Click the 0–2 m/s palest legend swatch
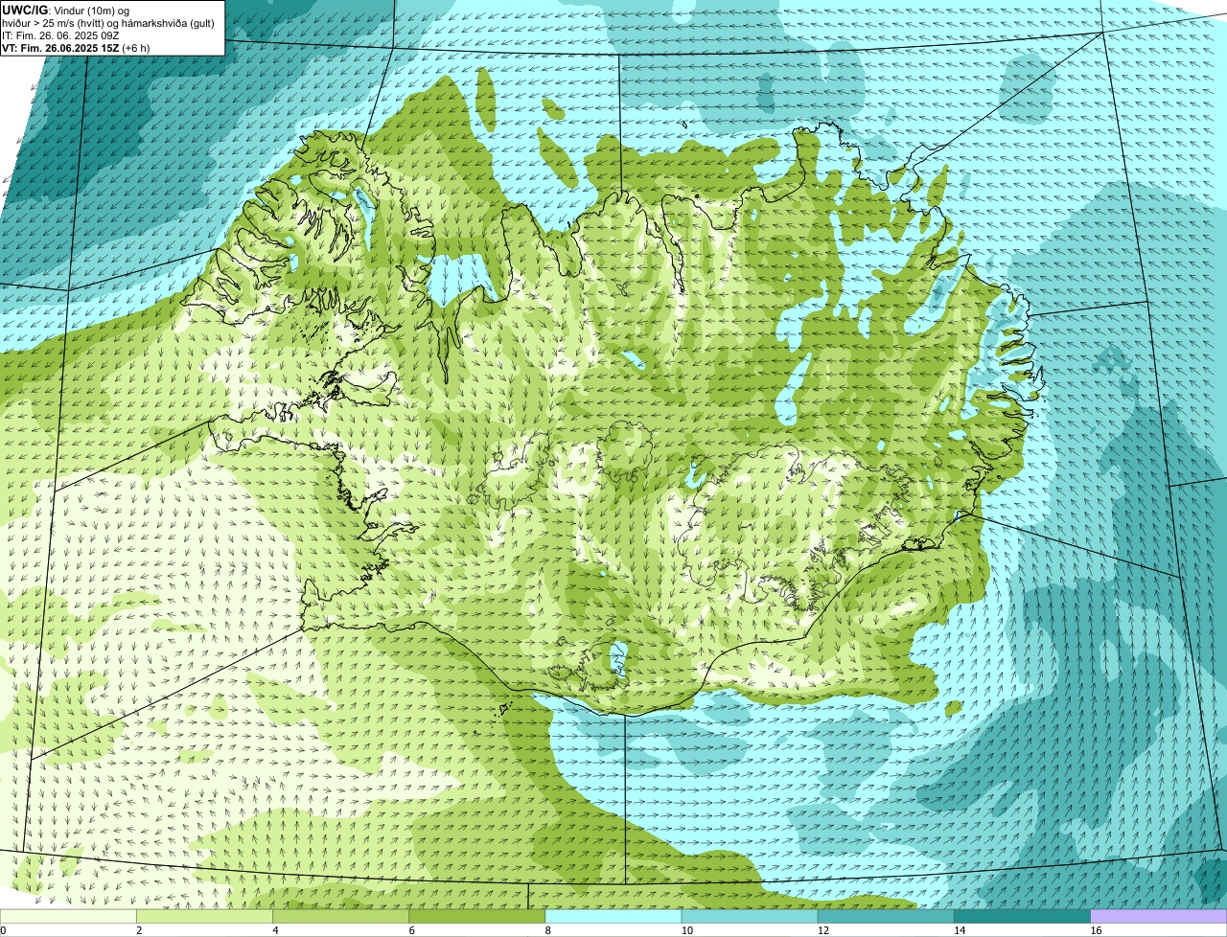1227x937 pixels. point(68,917)
